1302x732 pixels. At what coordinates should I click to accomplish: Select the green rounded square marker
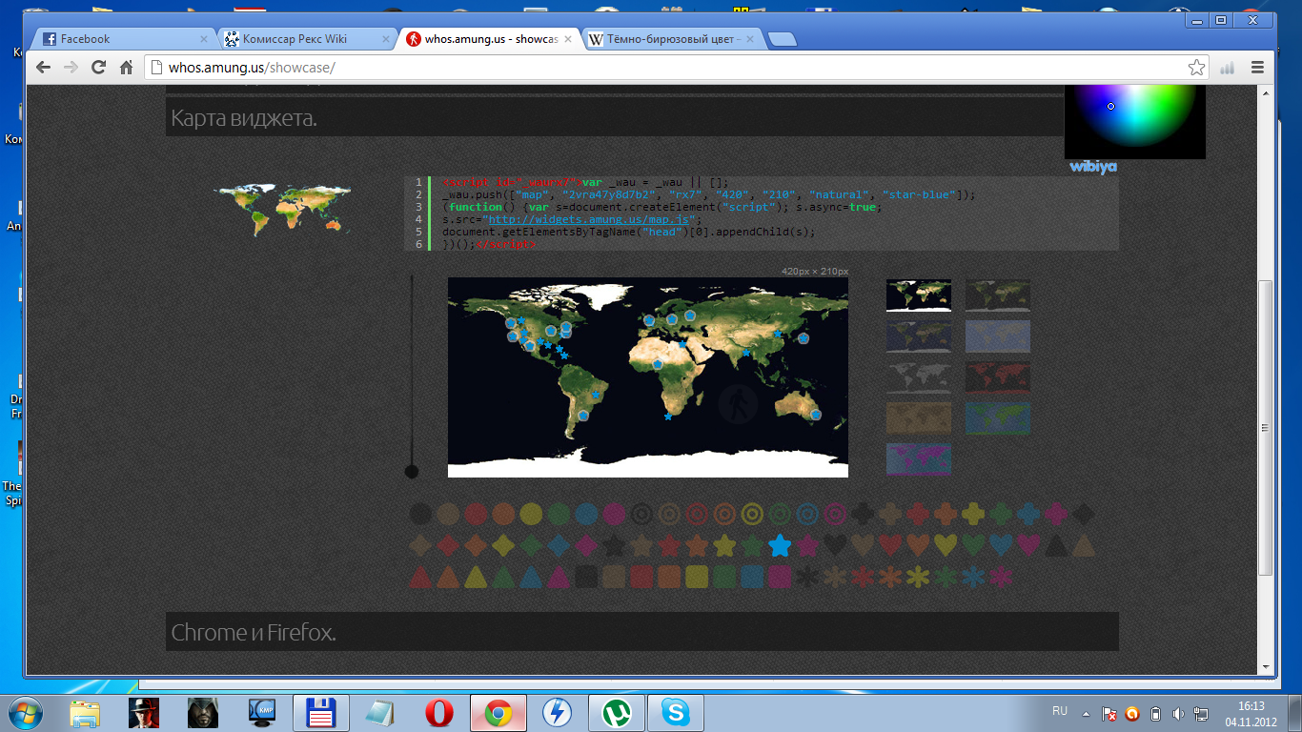pyautogui.click(x=724, y=577)
